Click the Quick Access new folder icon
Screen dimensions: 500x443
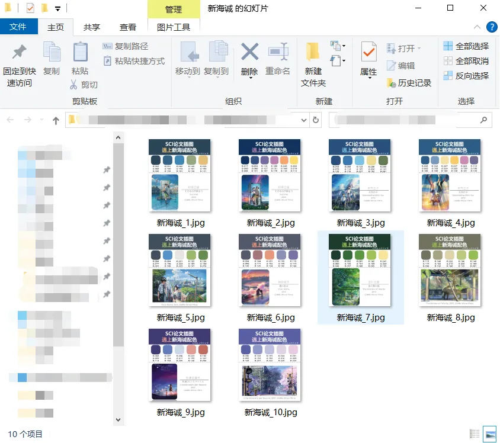44,8
